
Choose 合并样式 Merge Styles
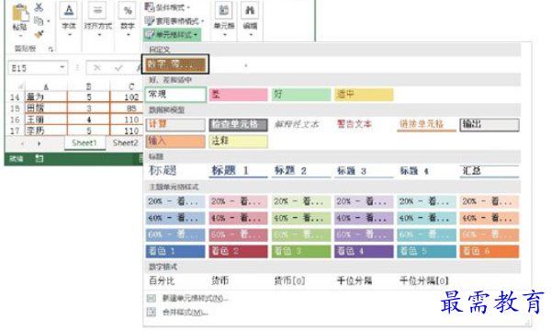(178, 312)
